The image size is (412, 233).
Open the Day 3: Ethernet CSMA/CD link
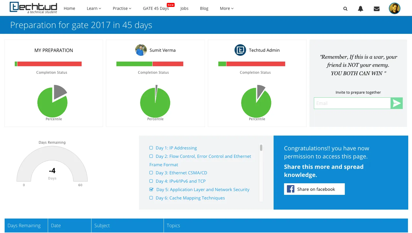point(181,173)
